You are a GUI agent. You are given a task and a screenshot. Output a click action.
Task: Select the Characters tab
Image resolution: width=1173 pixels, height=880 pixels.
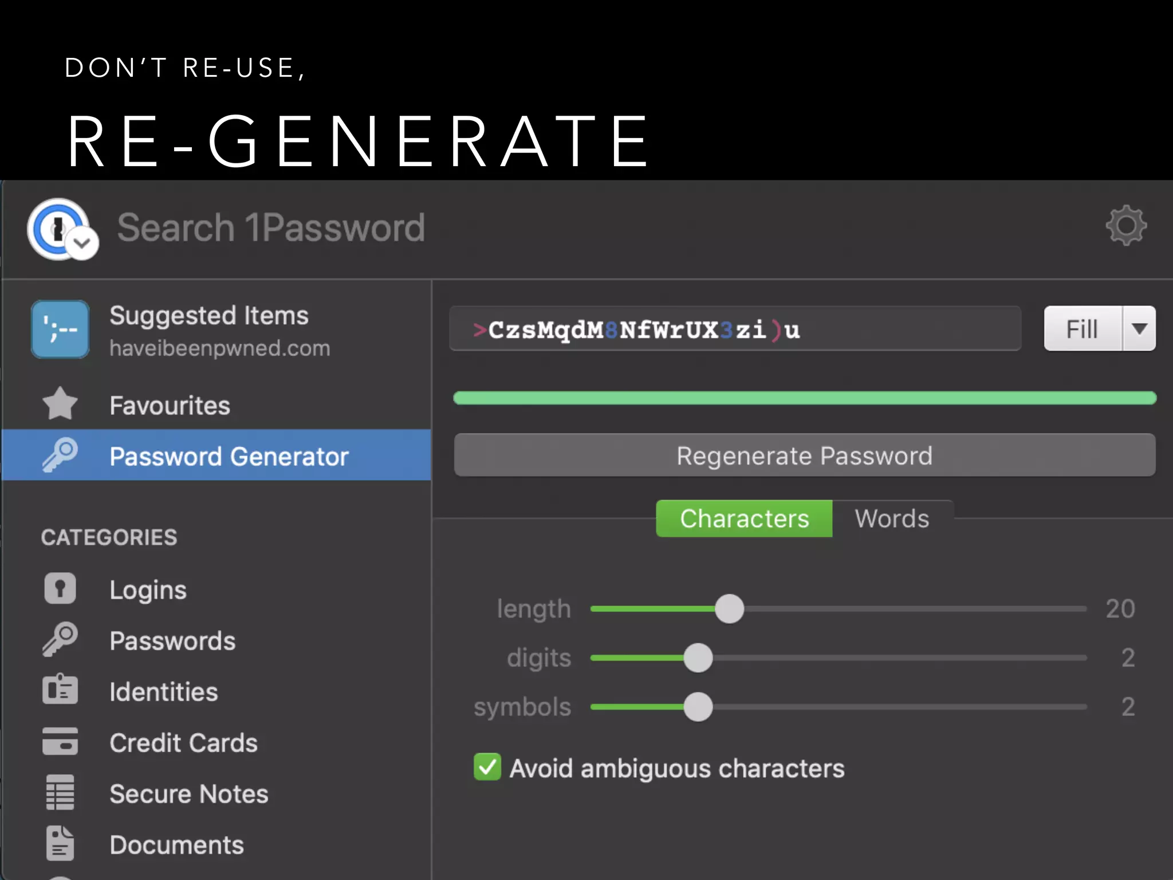click(x=744, y=518)
